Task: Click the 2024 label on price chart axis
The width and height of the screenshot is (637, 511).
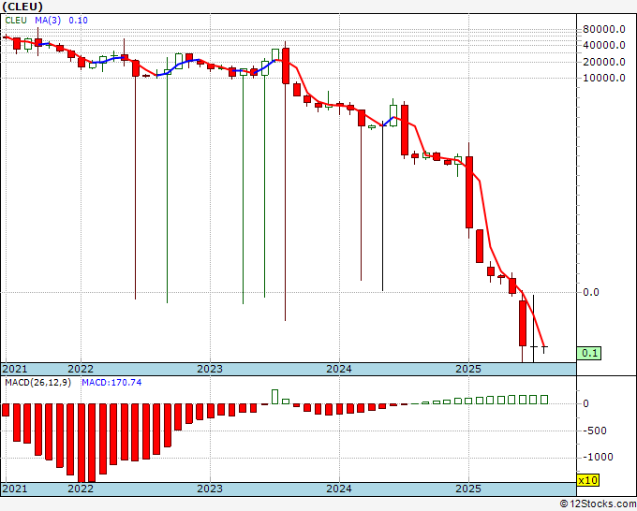Action: 339,369
